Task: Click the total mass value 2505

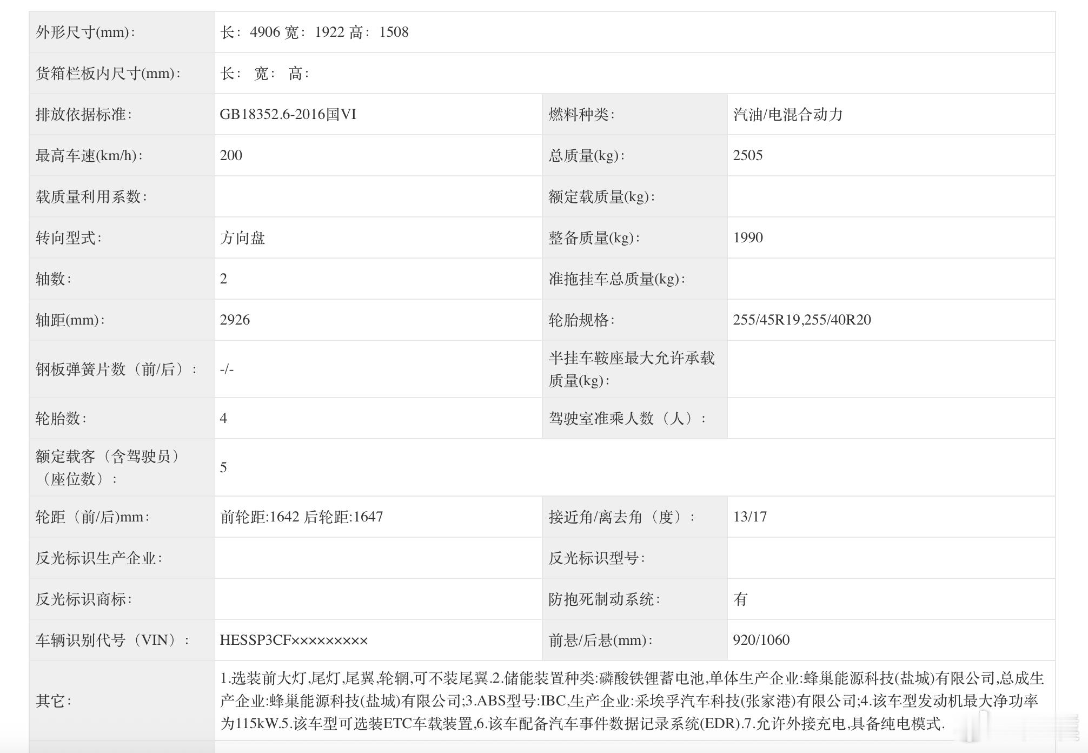Action: [x=748, y=156]
